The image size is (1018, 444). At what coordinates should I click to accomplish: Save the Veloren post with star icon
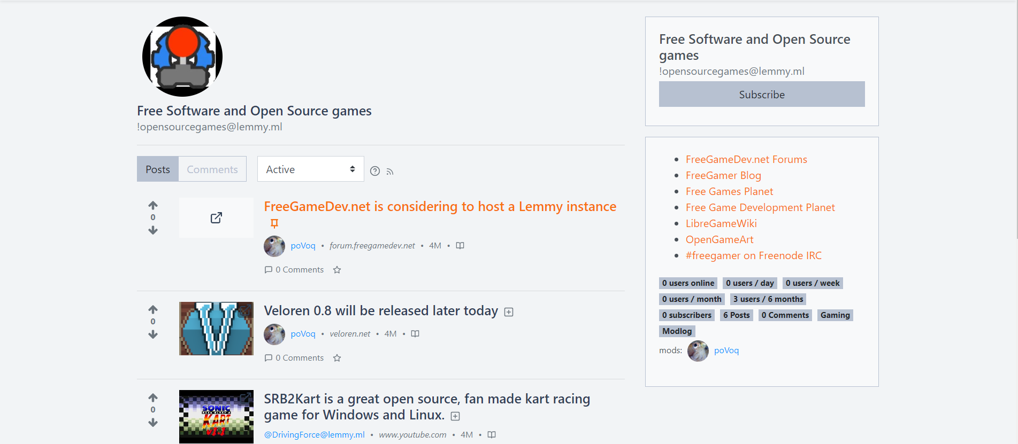pos(337,358)
